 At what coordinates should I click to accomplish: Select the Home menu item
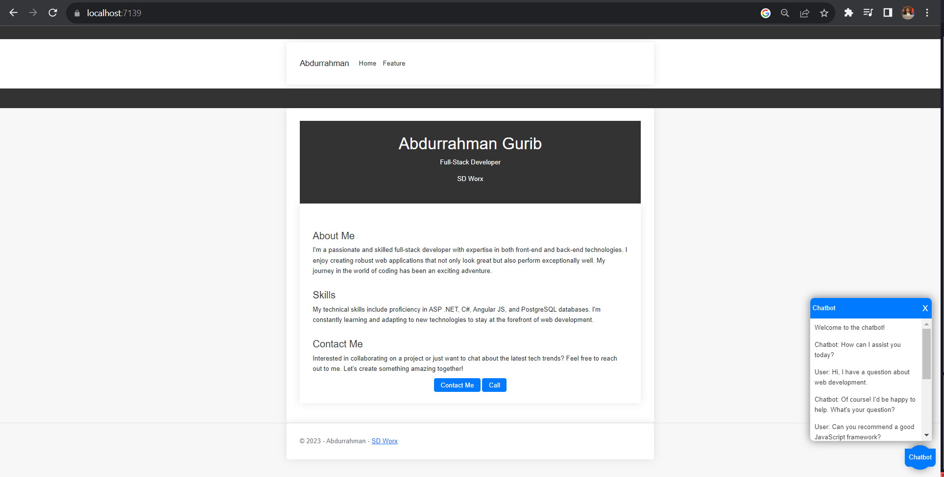pos(367,63)
